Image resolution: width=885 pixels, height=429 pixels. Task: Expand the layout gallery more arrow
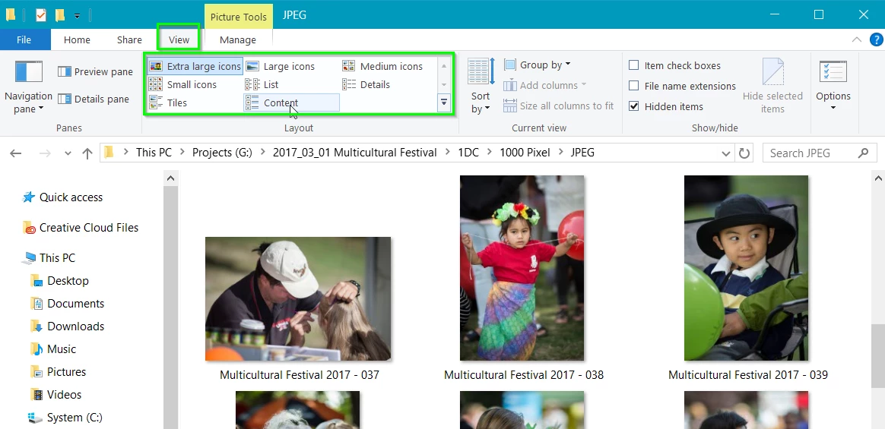[x=444, y=102]
